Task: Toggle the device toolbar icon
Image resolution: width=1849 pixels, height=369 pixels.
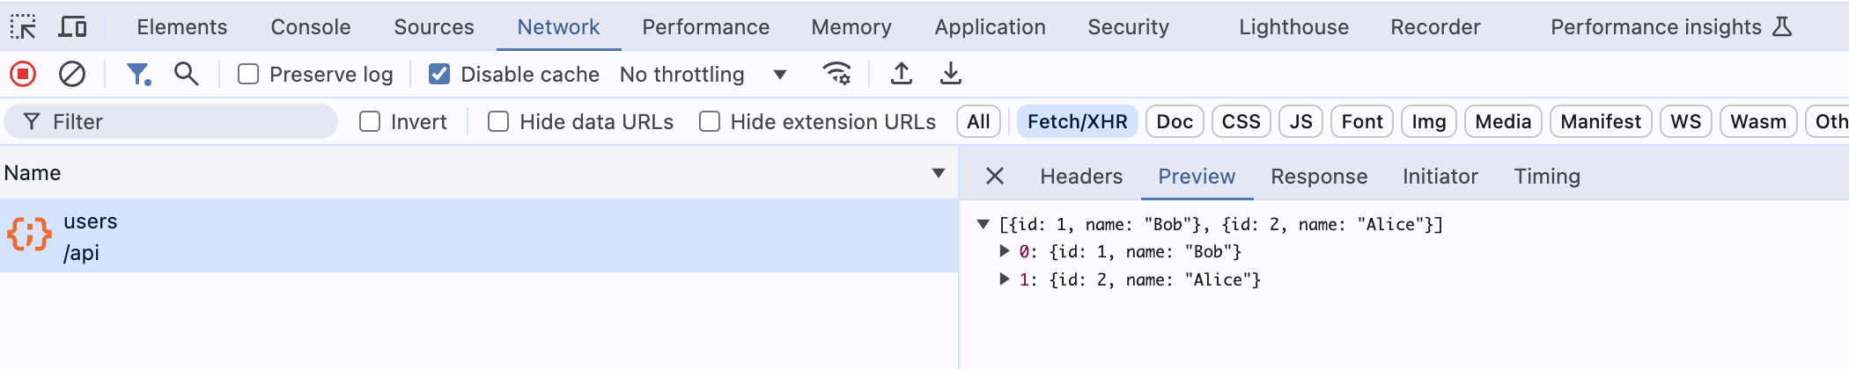Action: point(72,27)
